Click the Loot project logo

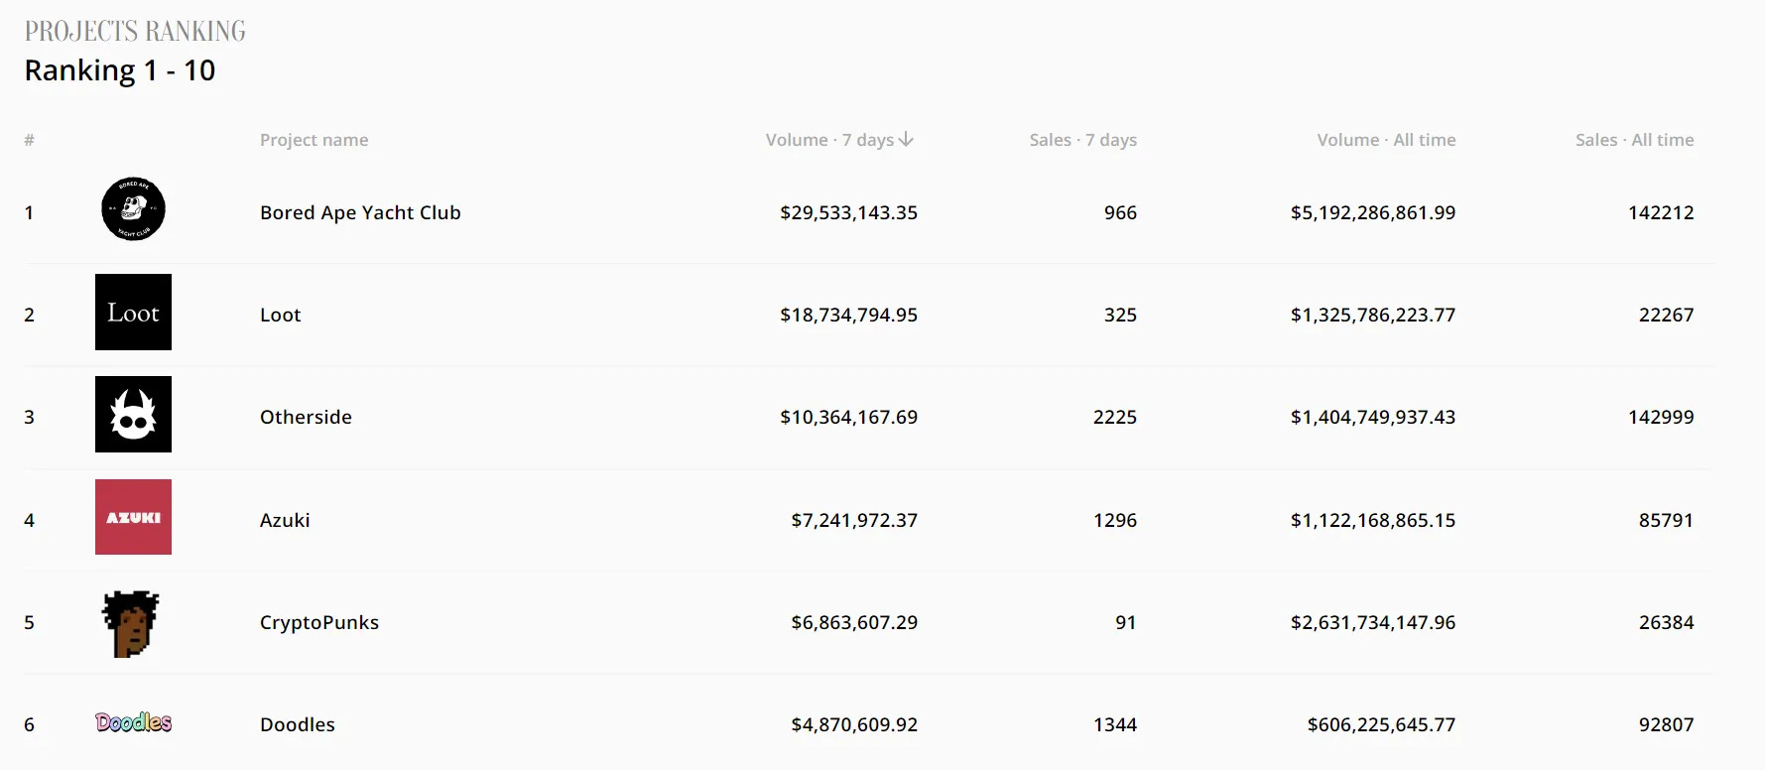pyautogui.click(x=133, y=312)
